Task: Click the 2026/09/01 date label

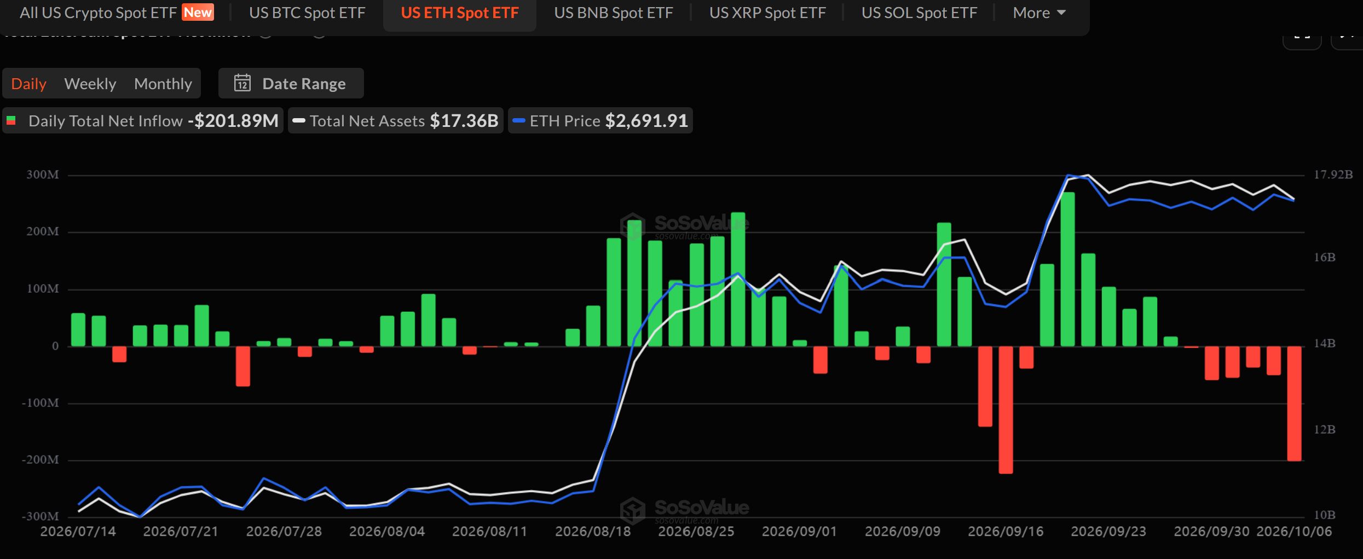Action: (x=799, y=532)
